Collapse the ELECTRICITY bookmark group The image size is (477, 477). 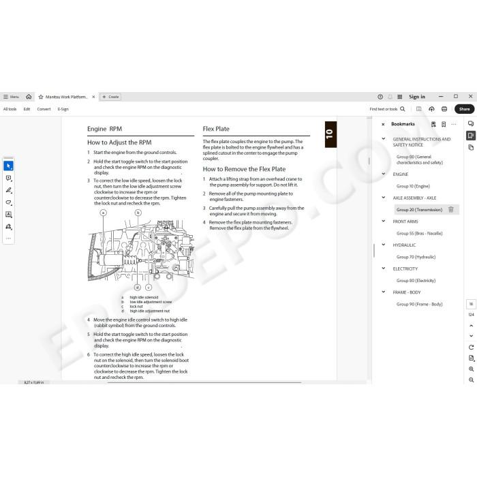pos(383,268)
